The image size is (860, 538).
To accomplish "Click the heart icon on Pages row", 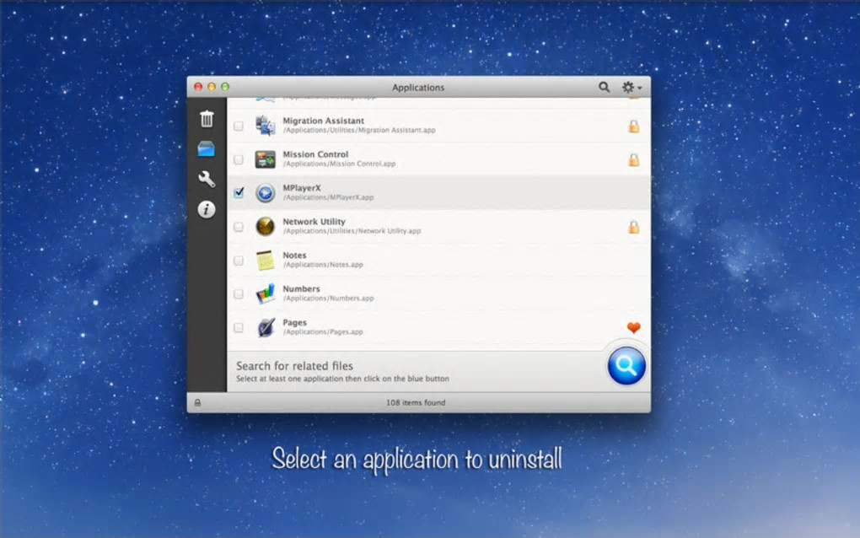I will [633, 327].
